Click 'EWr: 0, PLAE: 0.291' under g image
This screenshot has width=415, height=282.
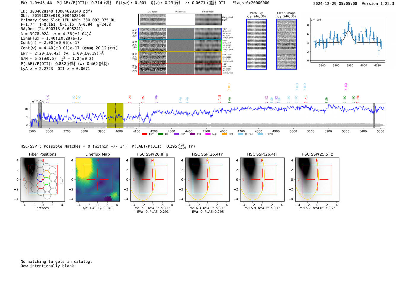point(153,212)
